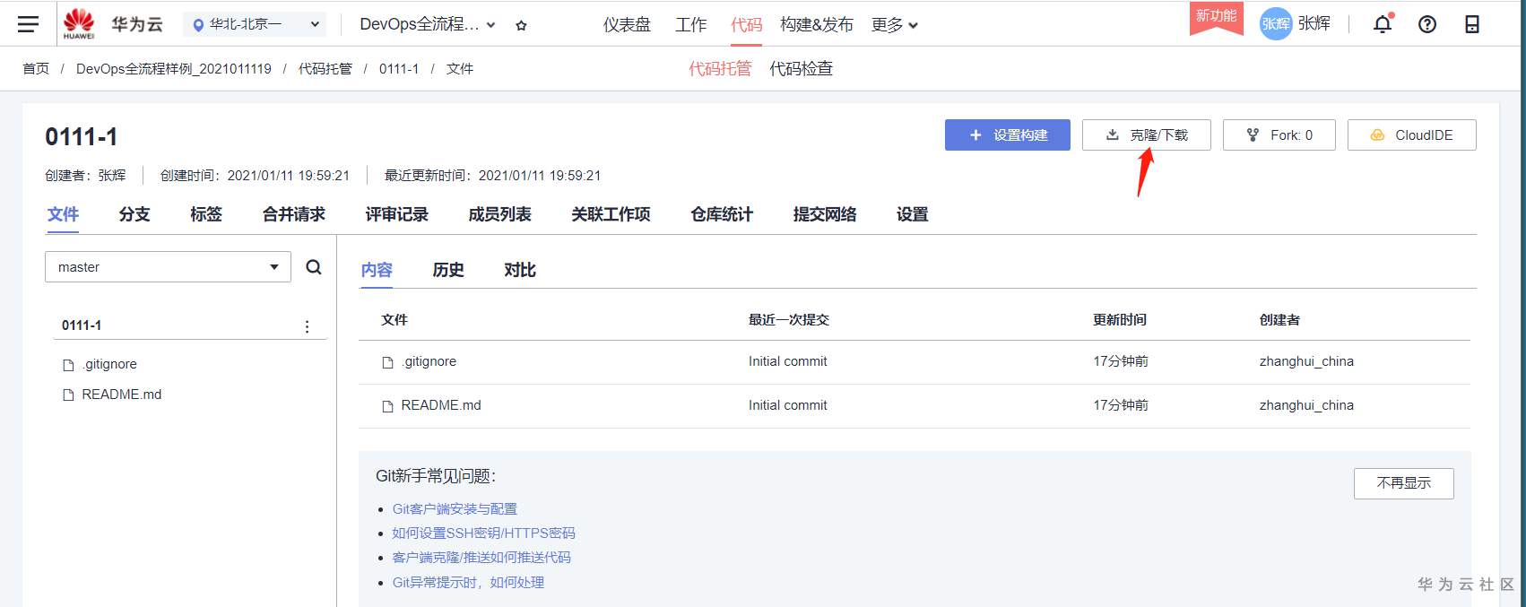
Task: Switch to the 历史 tab
Action: pos(448,270)
